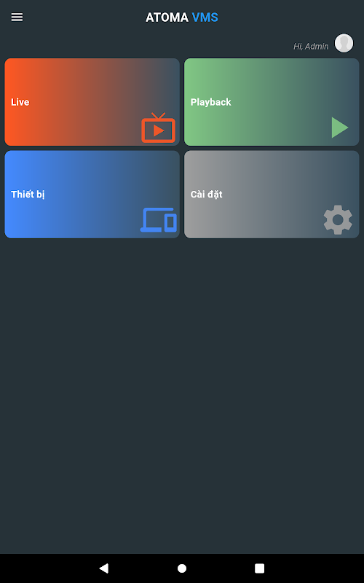The height and width of the screenshot is (583, 364).
Task: Click the orange TV icon on the Live tile
Action: [x=158, y=128]
